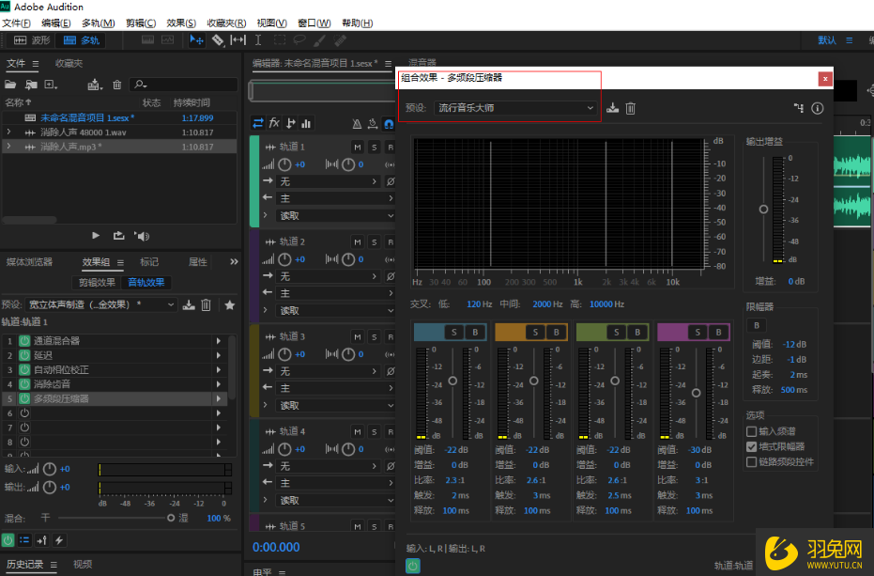The width and height of the screenshot is (874, 576).
Task: Click lightning bolt icon at rack bottom
Action: point(59,539)
